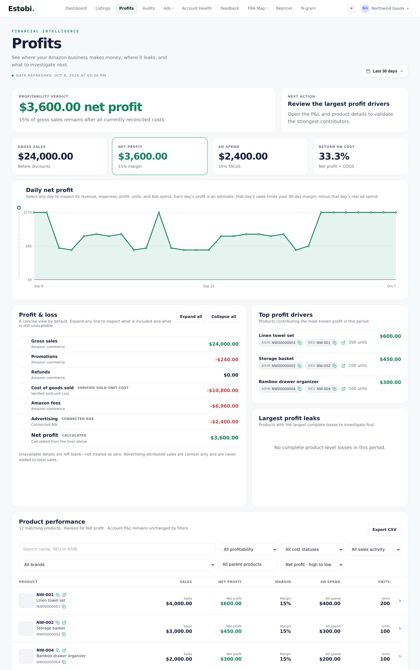Open the Repricer tab
The image size is (420, 670).
[x=284, y=8]
